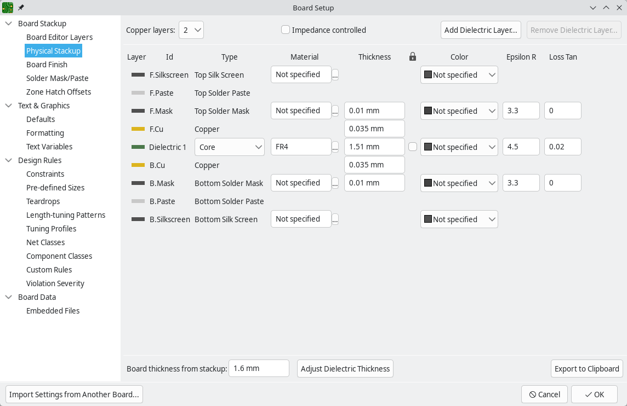The width and height of the screenshot is (627, 406).
Task: Open material browser for F.Silkscreen
Action: tap(335, 75)
